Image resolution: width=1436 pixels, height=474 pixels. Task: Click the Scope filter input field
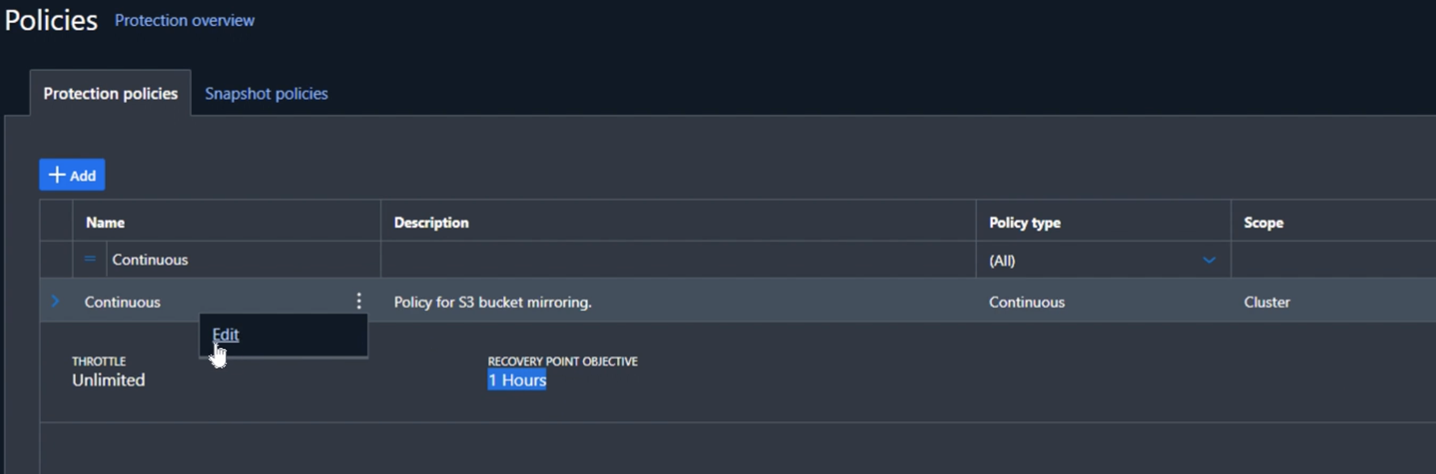[x=1332, y=259]
